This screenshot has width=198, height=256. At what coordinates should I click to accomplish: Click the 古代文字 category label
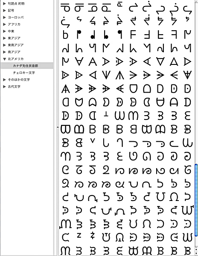click(x=14, y=87)
